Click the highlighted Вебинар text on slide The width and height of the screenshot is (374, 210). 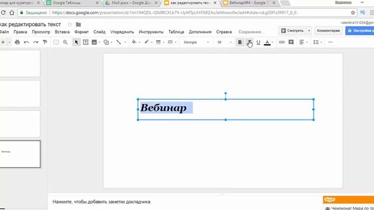(x=164, y=108)
